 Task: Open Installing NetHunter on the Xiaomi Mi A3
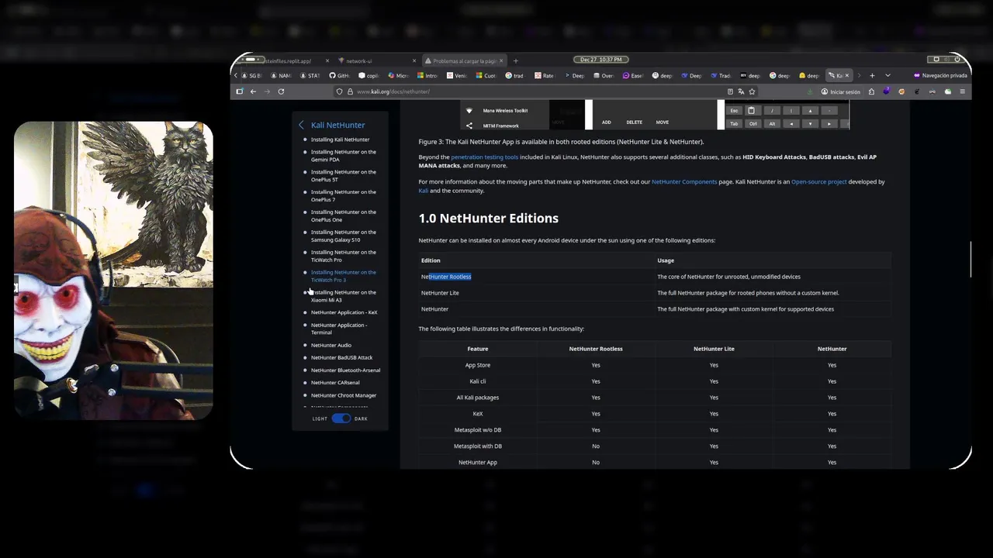343,296
